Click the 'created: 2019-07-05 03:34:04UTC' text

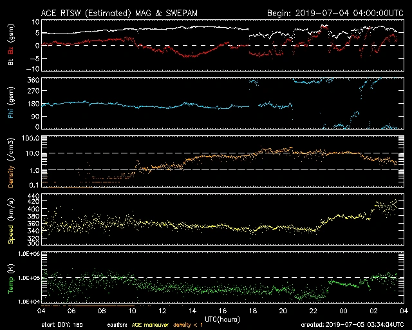click(x=352, y=325)
